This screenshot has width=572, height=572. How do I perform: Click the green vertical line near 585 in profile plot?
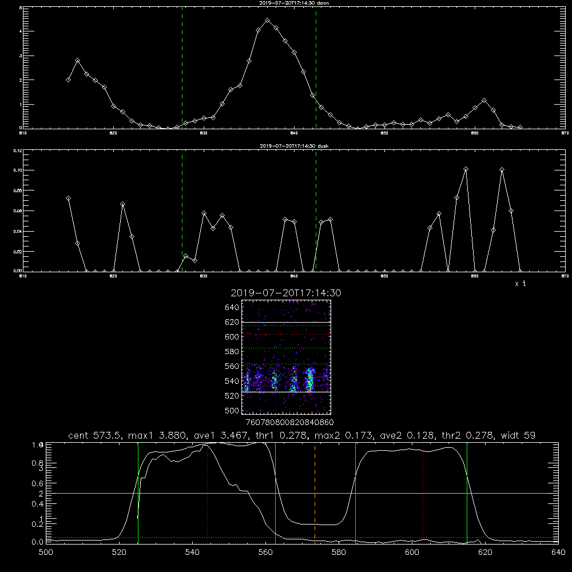pyautogui.click(x=355, y=492)
